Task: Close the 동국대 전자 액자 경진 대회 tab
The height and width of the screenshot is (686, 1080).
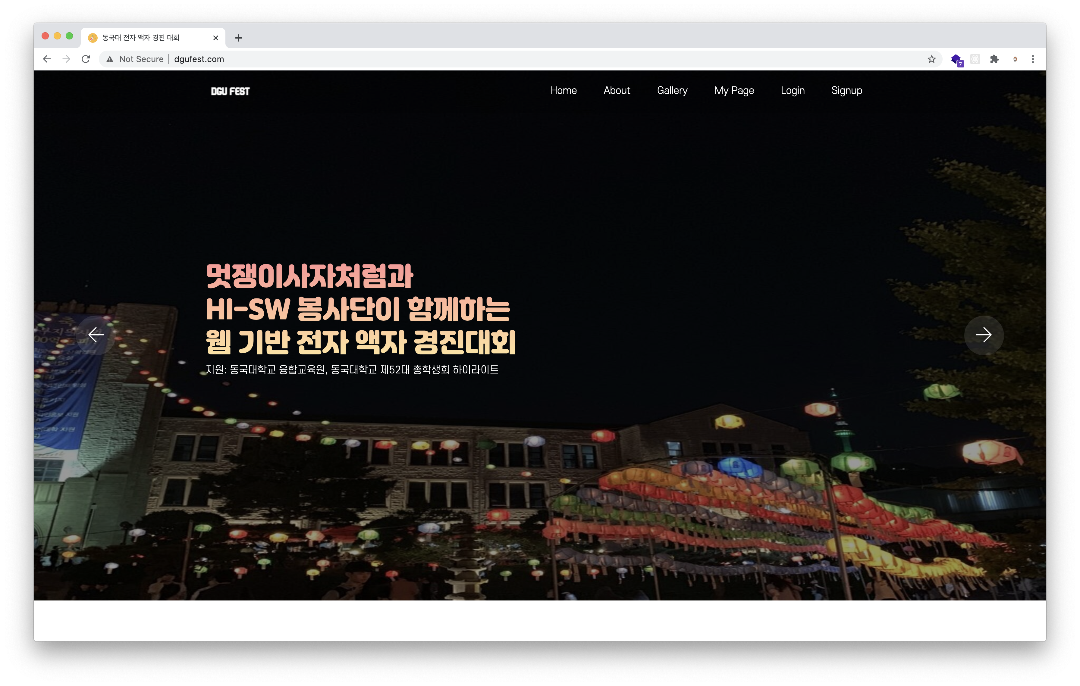Action: click(216, 38)
